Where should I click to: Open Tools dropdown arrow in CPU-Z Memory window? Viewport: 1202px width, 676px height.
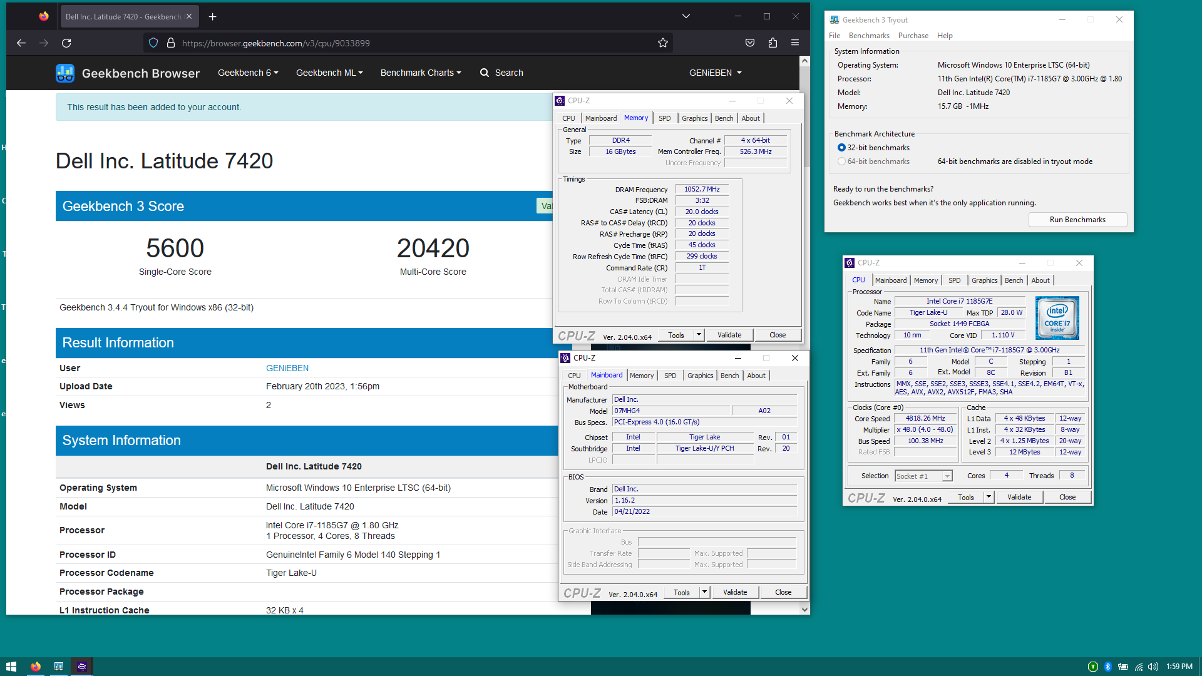click(x=699, y=335)
